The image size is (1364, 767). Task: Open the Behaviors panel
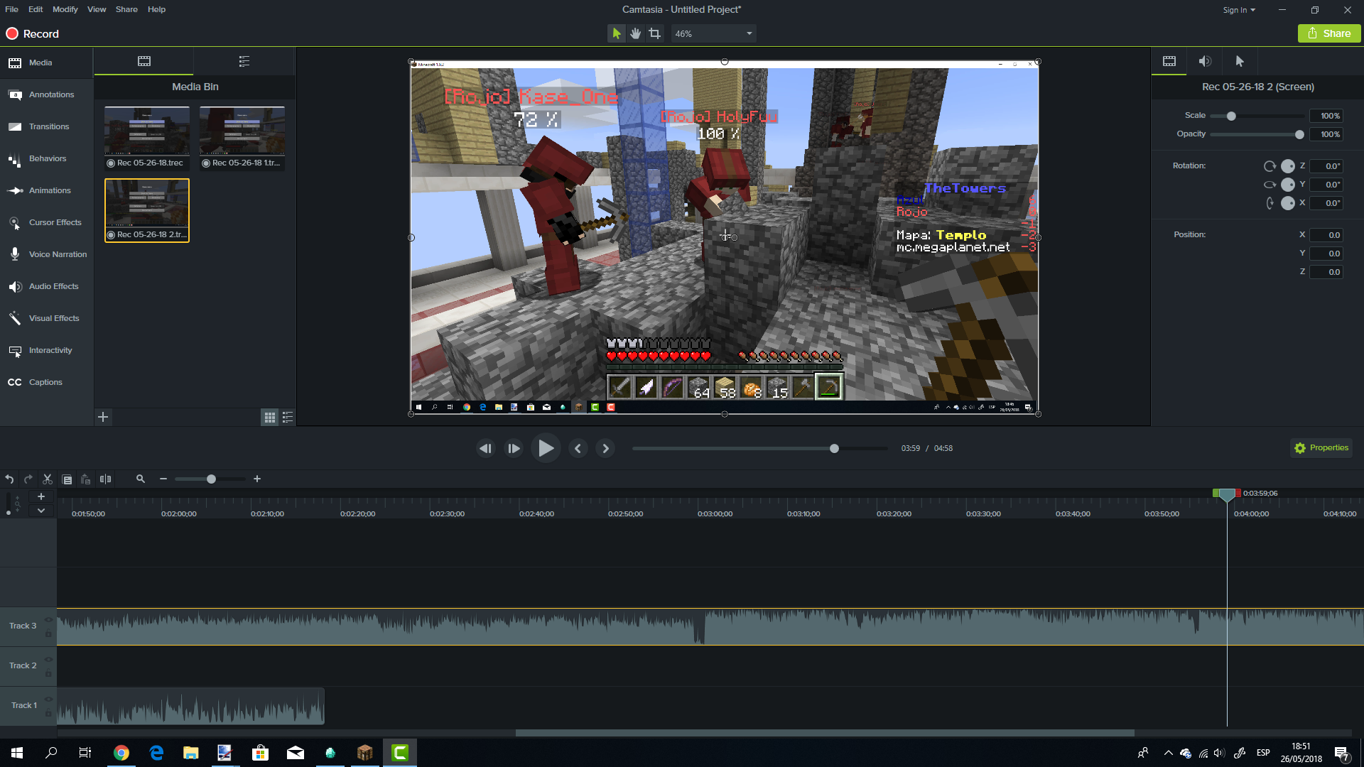[46, 158]
